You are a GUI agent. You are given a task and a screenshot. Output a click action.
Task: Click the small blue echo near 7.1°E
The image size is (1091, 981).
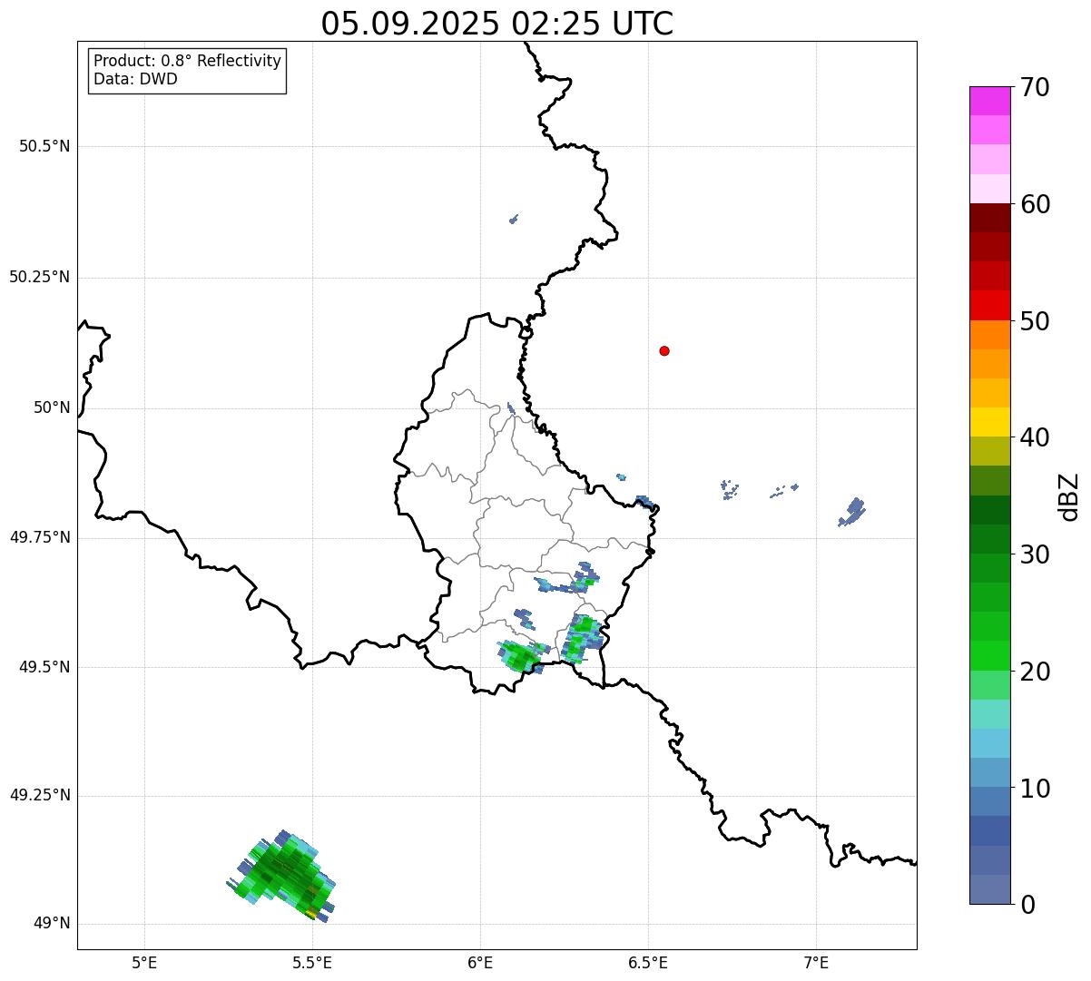[x=851, y=512]
